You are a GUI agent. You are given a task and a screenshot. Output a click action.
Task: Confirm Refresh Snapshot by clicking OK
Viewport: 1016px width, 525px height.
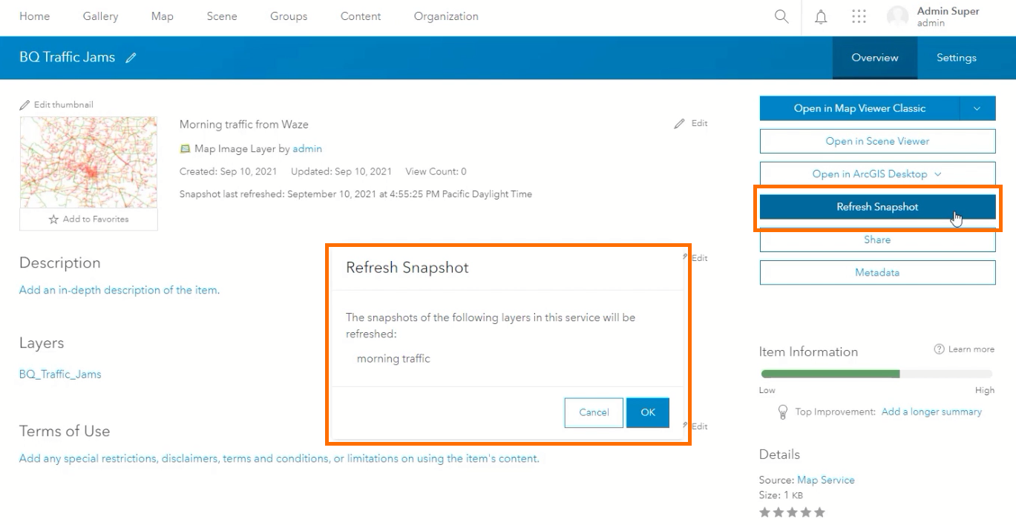(x=647, y=413)
